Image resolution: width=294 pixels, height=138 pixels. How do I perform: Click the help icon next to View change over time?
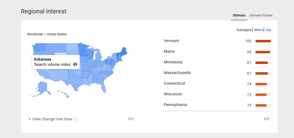tap(75, 119)
